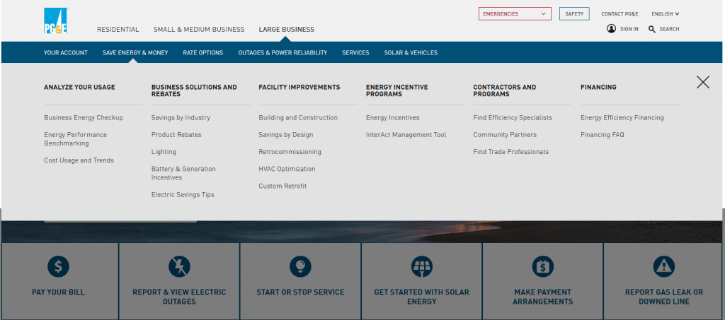The width and height of the screenshot is (725, 320).
Task: Open Product Rebates link
Action: click(x=176, y=135)
